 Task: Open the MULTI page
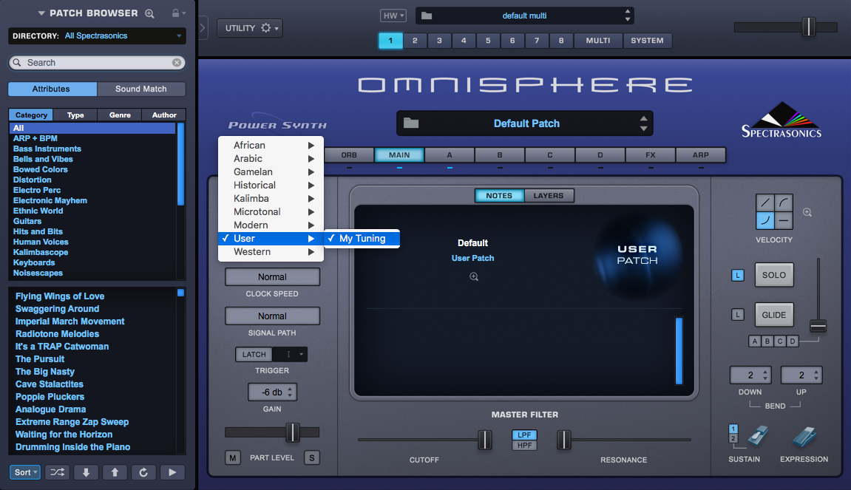pos(597,40)
